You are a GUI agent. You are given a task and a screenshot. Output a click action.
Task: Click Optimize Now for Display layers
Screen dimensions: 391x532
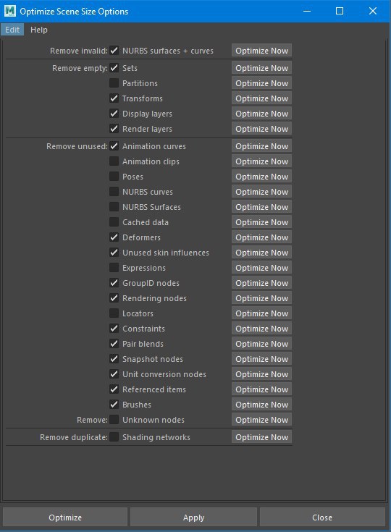(x=261, y=114)
